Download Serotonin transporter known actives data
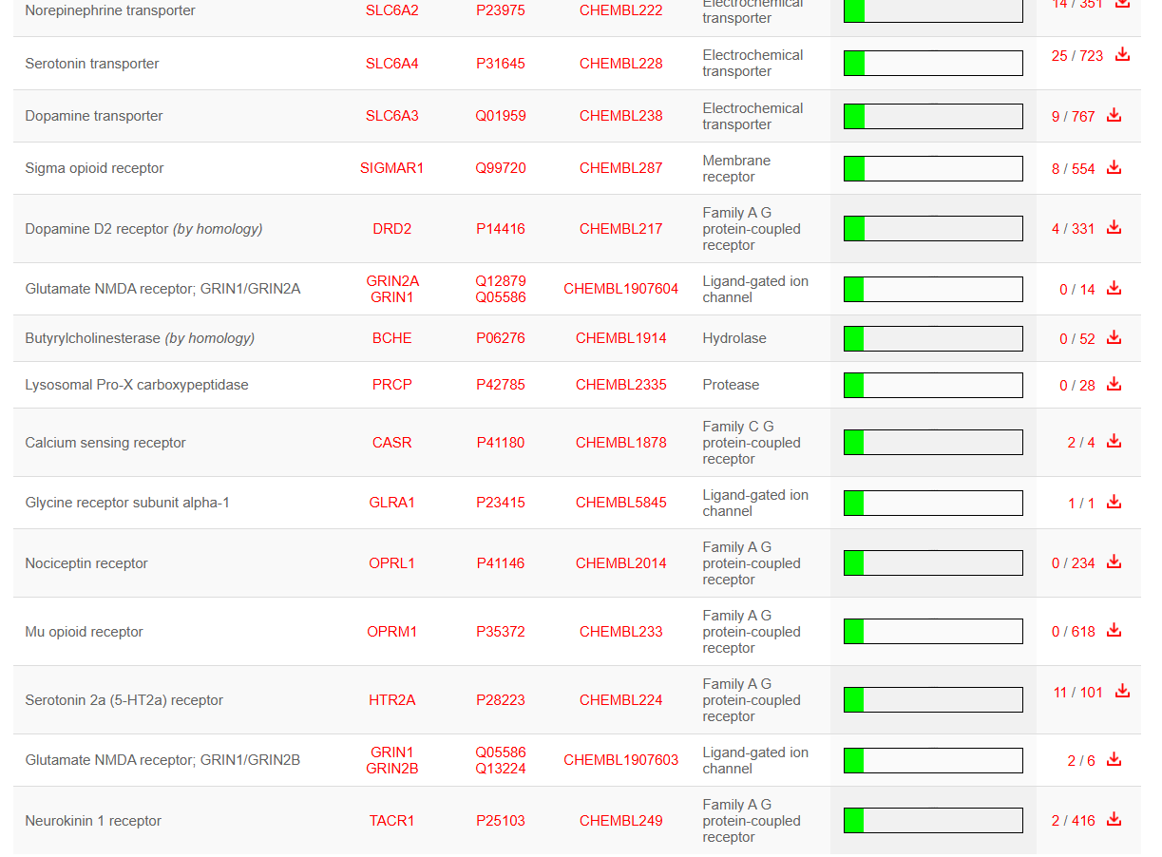The image size is (1162, 857). pyautogui.click(x=1122, y=55)
